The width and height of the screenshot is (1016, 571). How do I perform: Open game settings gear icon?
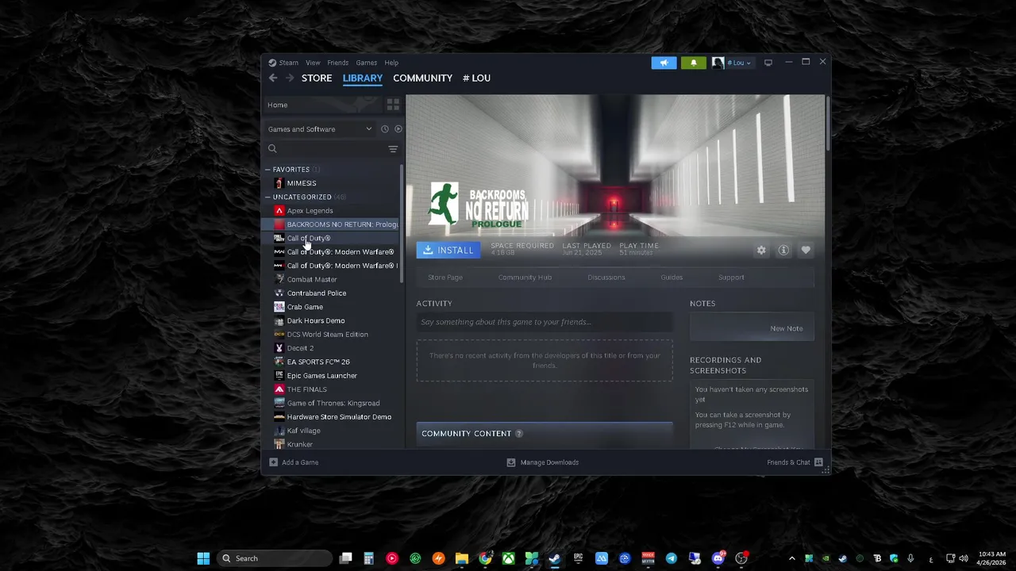pyautogui.click(x=761, y=251)
